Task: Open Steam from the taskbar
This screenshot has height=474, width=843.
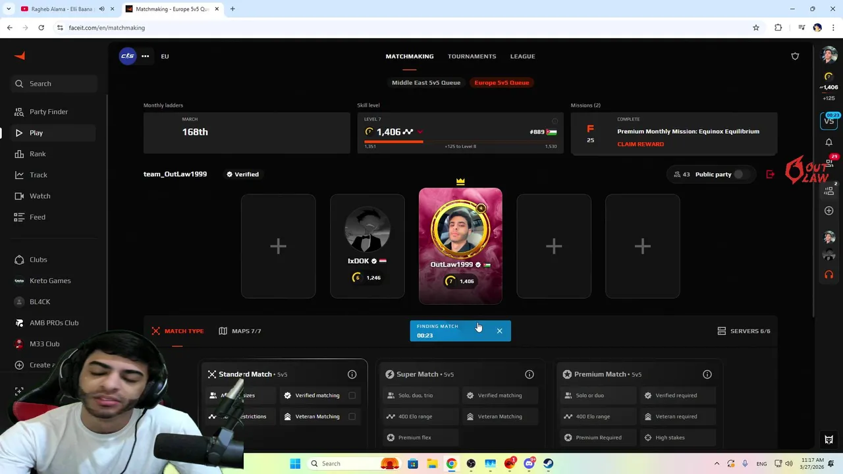Action: pyautogui.click(x=548, y=463)
